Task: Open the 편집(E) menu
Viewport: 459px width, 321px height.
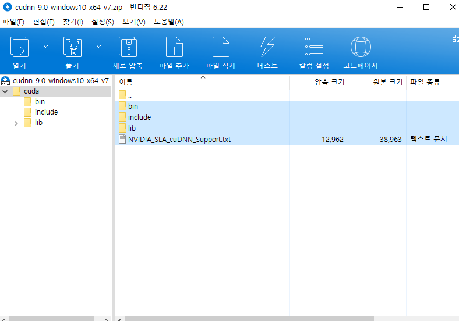Action: pos(44,22)
